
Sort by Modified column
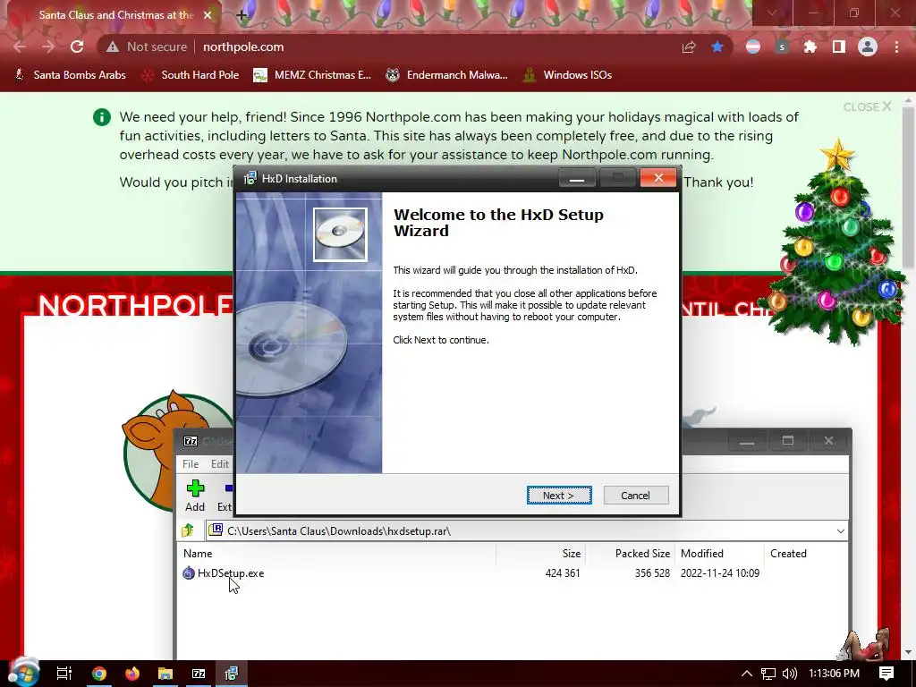coord(701,553)
